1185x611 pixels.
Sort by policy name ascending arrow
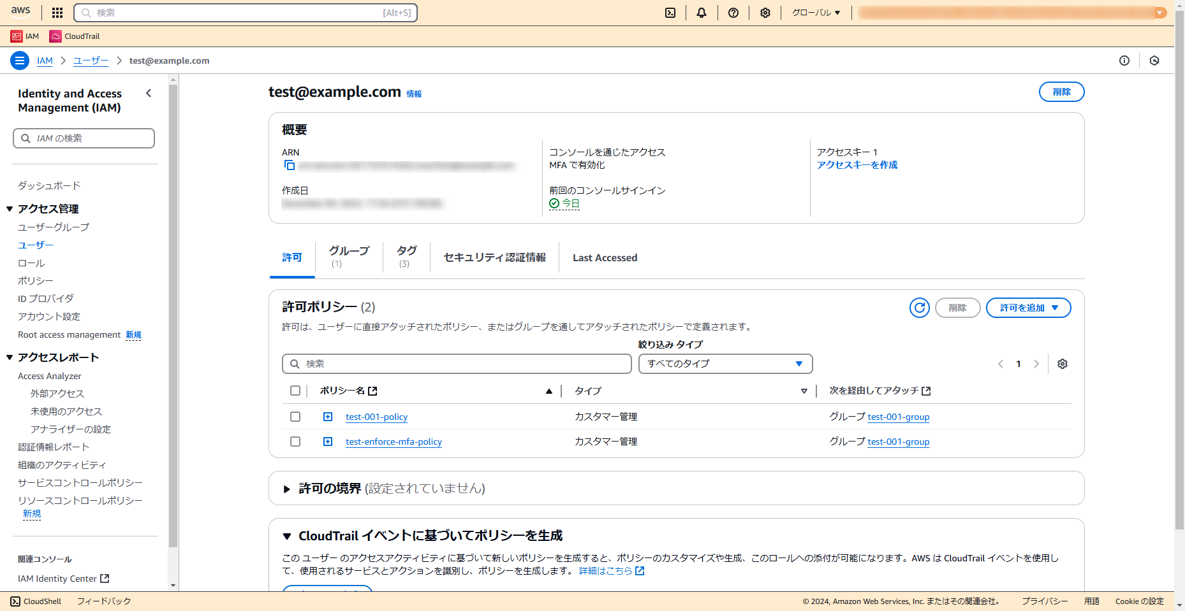click(549, 391)
